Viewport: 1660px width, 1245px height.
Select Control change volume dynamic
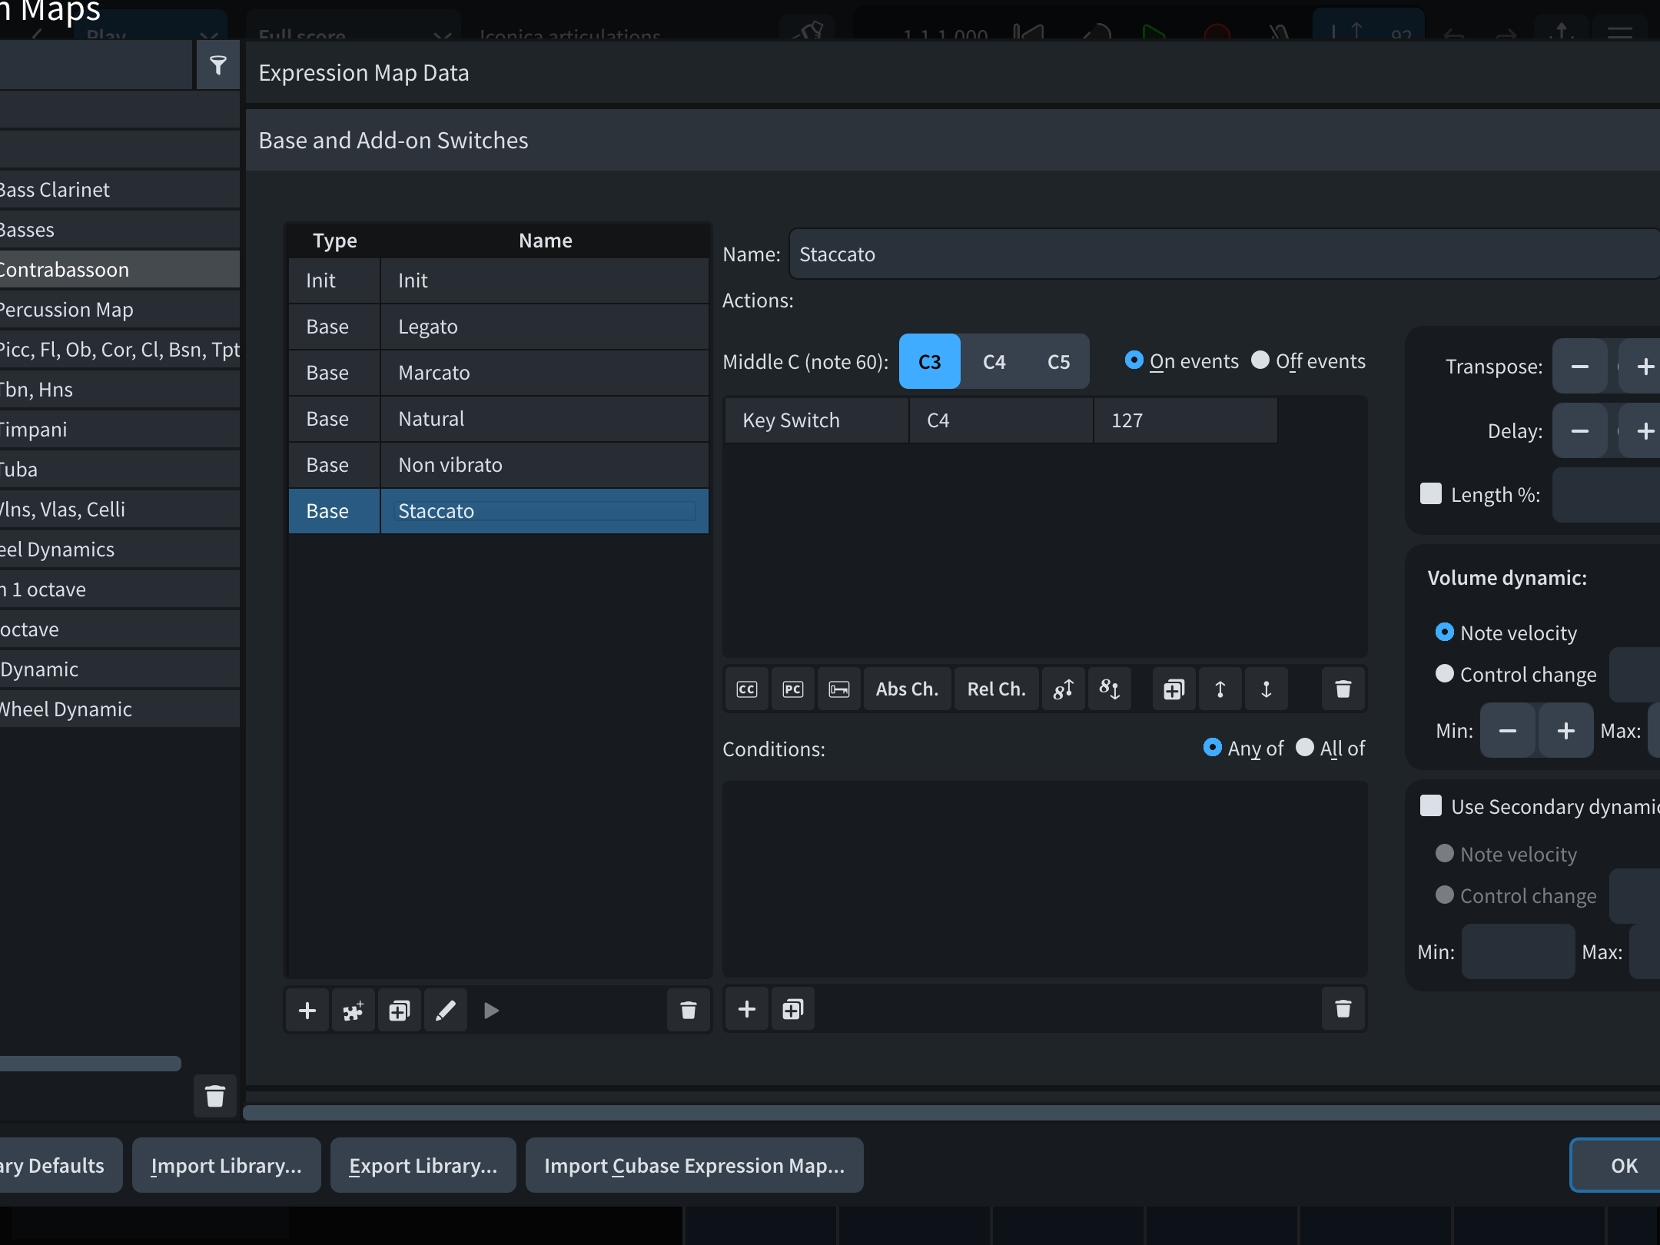1445,674
